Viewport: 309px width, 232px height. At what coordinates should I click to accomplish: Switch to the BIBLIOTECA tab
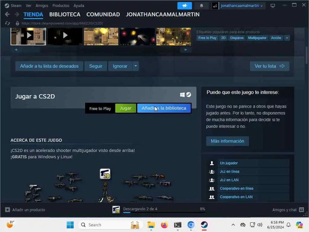pyautogui.click(x=65, y=14)
